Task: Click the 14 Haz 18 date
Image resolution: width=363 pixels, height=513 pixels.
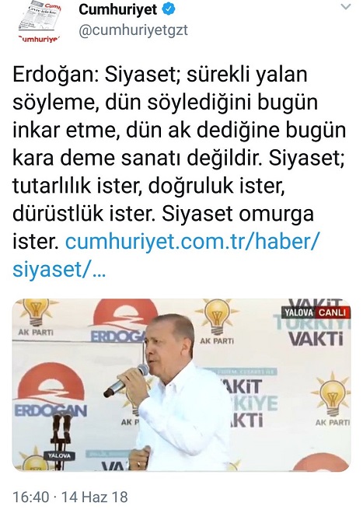Action: coord(95,497)
